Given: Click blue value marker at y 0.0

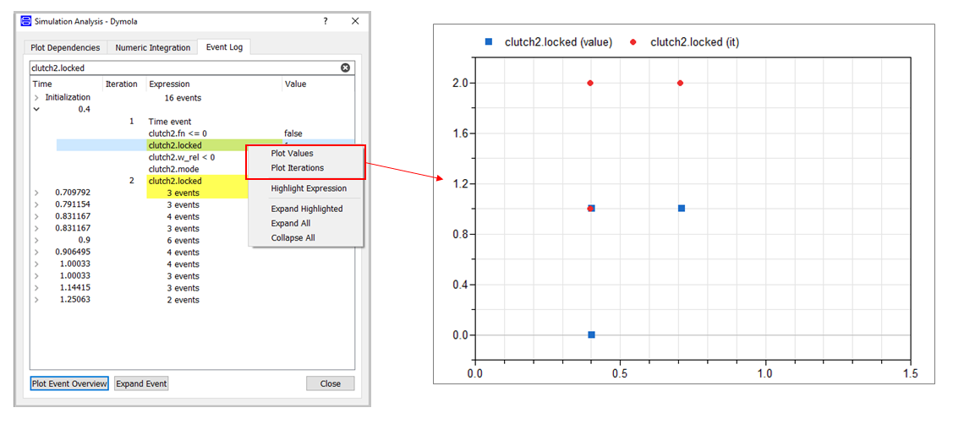Looking at the screenshot, I should (x=591, y=334).
